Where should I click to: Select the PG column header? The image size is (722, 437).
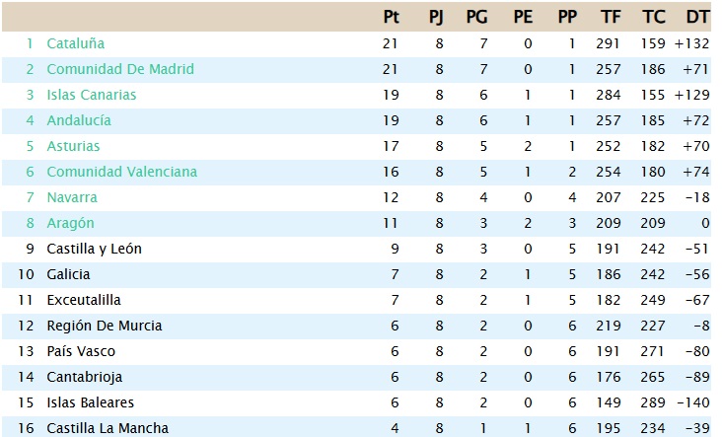pyautogui.click(x=477, y=17)
